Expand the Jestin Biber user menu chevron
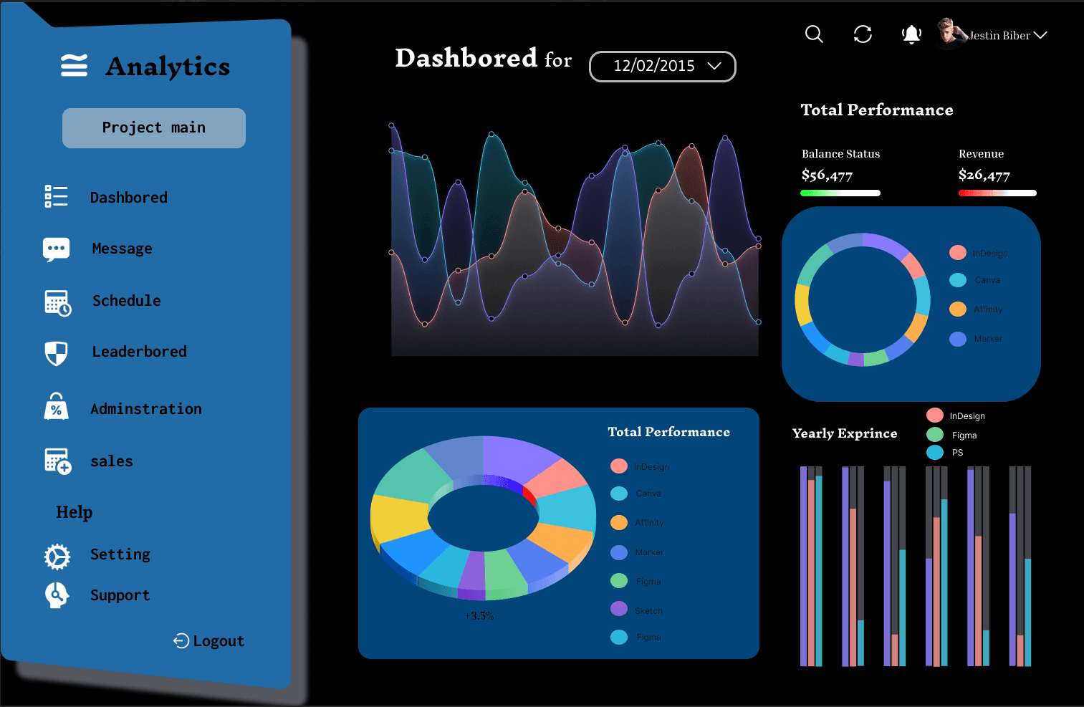 click(x=1040, y=35)
